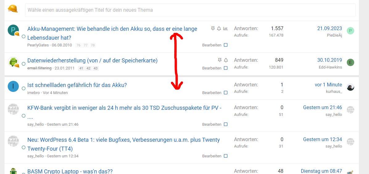Open the Android avatar of the Datenwiederherstellung thread

point(13,62)
